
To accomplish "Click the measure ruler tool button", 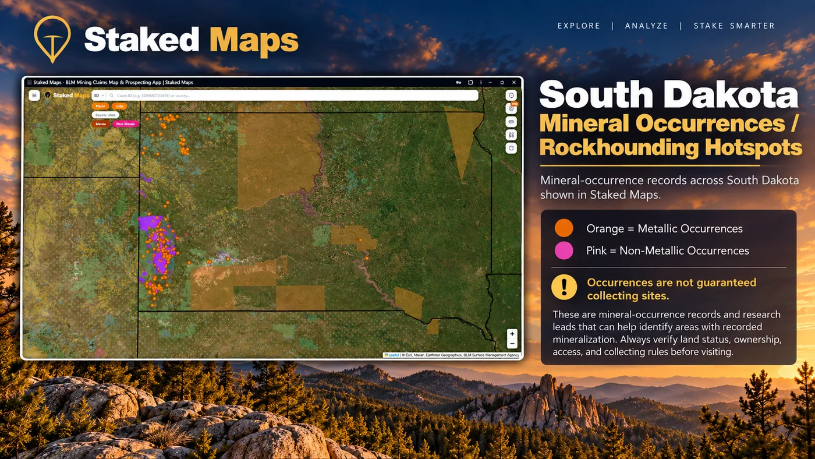I will [511, 122].
